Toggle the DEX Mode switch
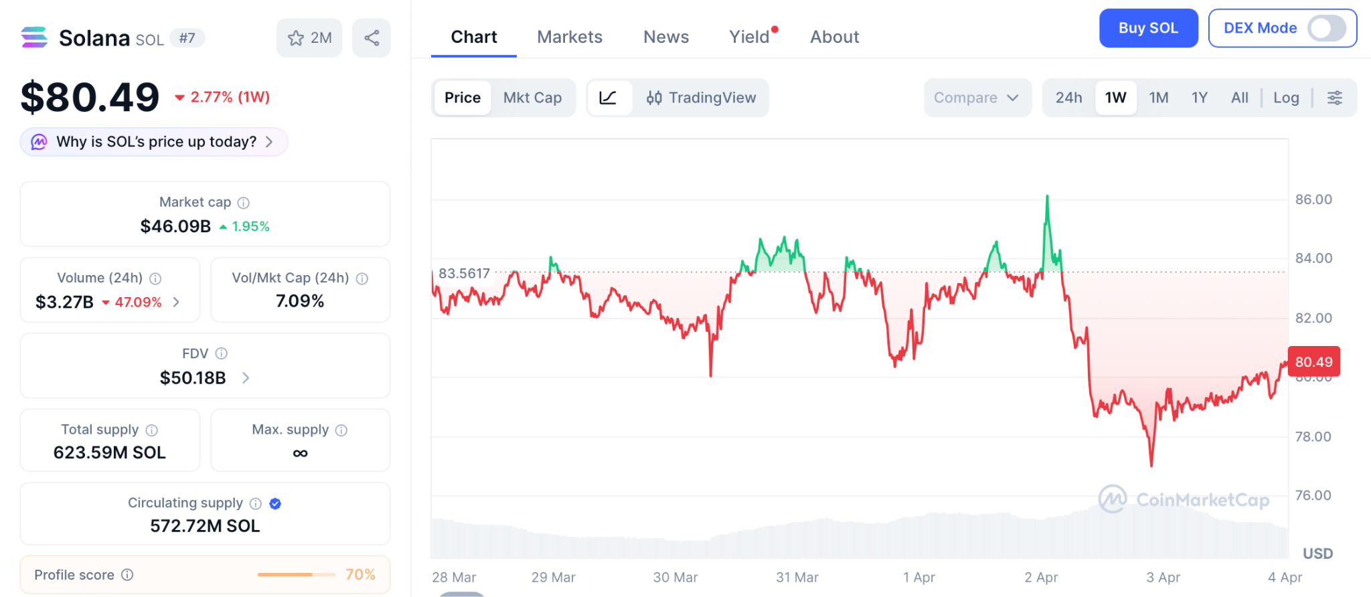 1327,28
